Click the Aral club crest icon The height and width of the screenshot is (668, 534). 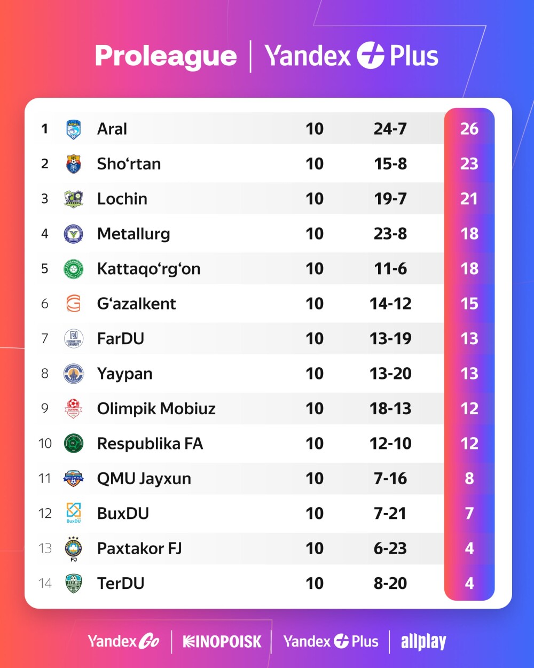74,129
